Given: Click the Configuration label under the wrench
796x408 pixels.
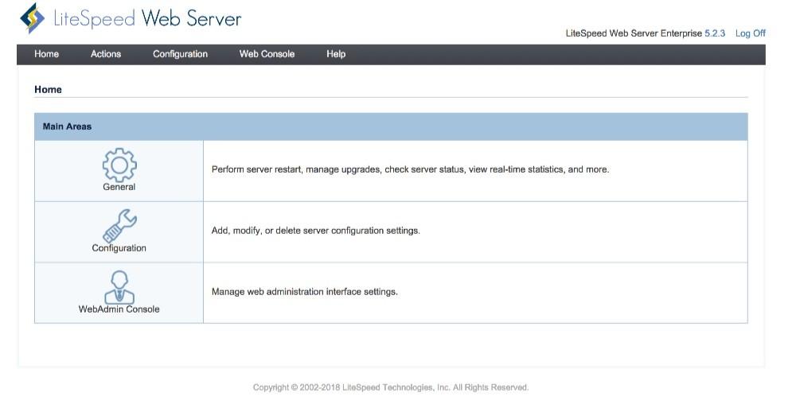Looking at the screenshot, I should [119, 248].
